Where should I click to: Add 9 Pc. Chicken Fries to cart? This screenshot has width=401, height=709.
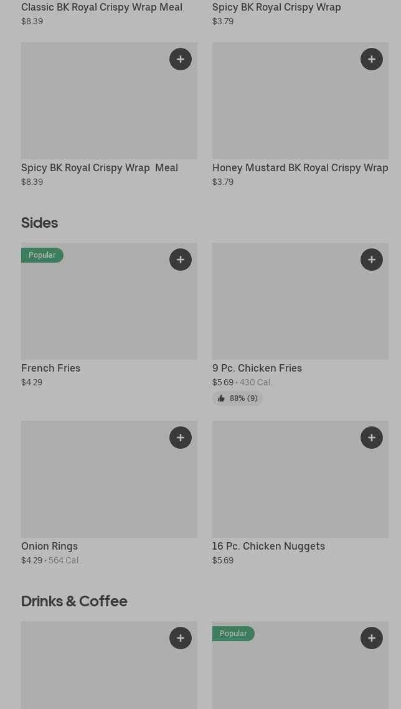(372, 260)
